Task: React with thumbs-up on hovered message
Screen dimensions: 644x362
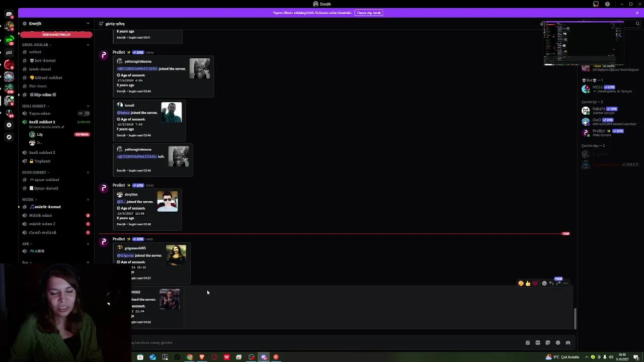Action: tap(528, 284)
